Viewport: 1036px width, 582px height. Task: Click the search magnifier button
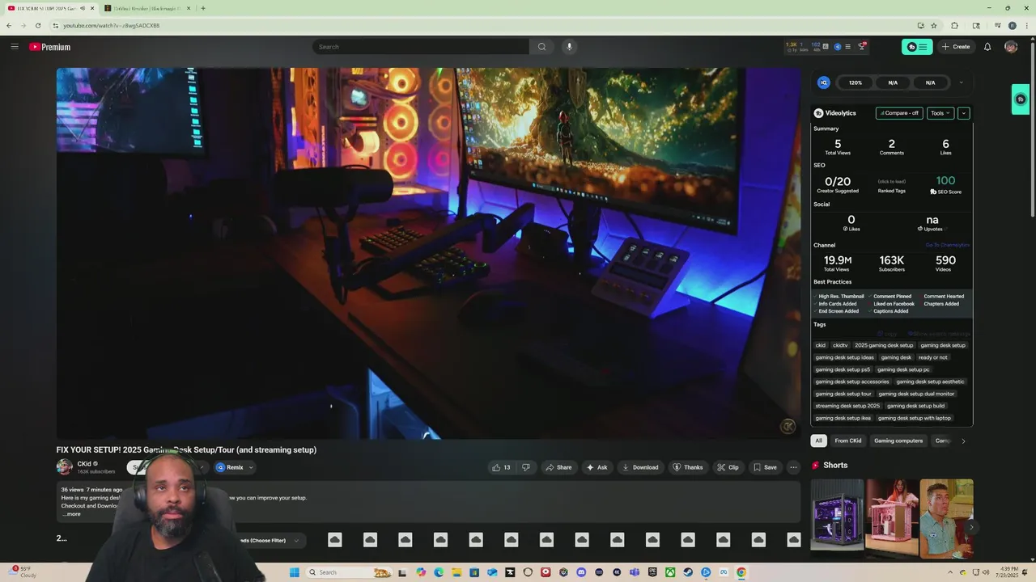point(541,47)
